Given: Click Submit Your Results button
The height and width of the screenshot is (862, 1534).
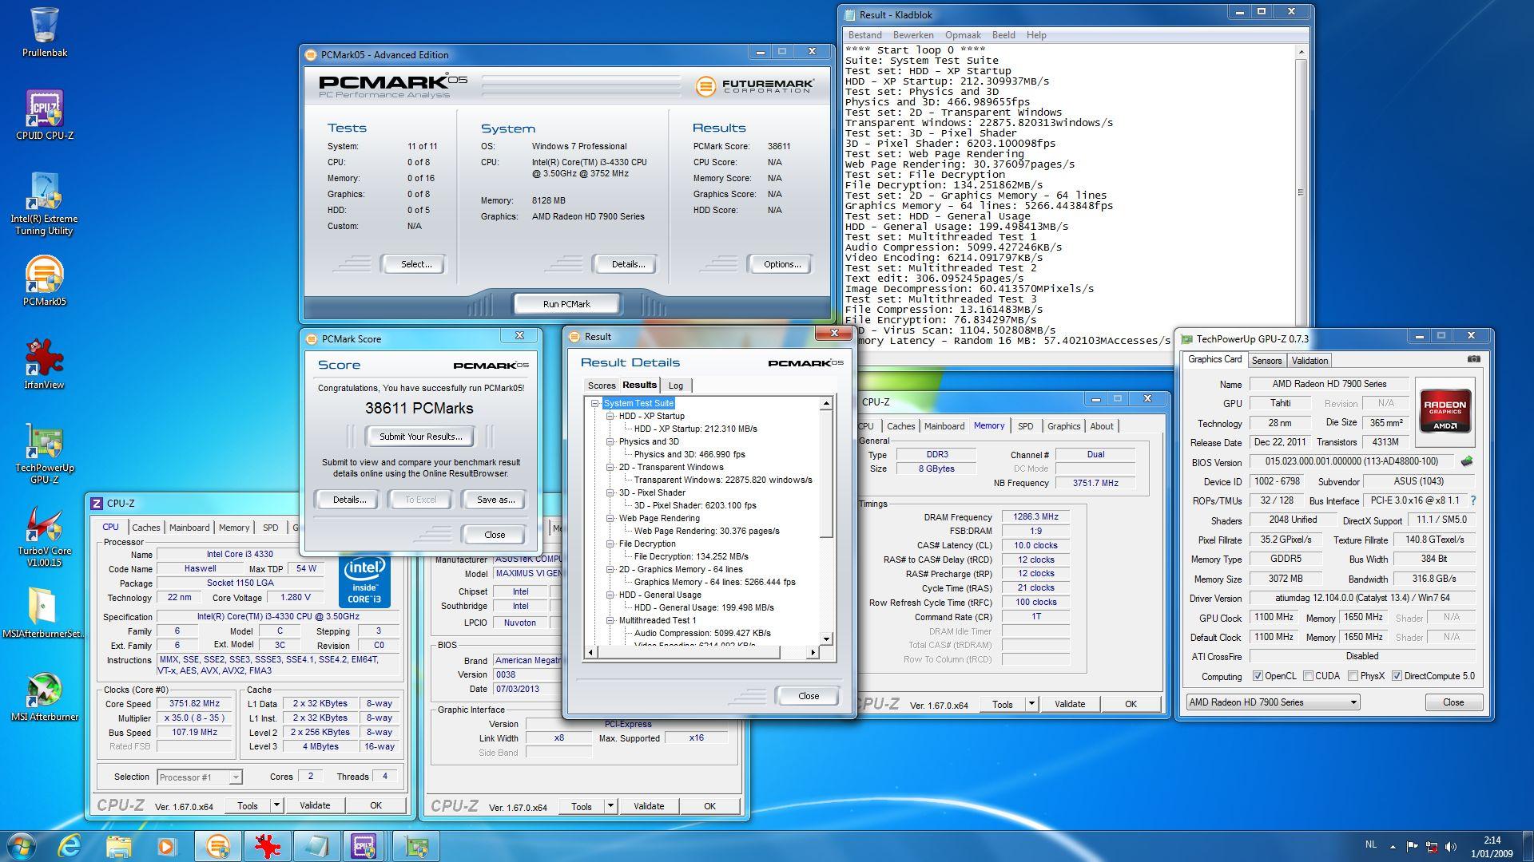Looking at the screenshot, I should (x=420, y=437).
